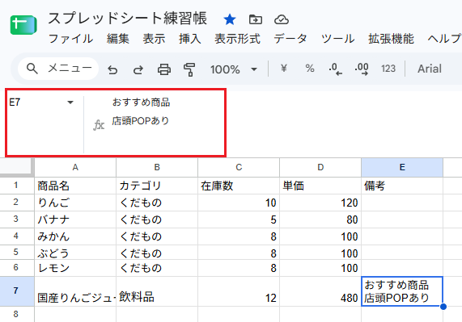The image size is (462, 322).
Task: Select the paint format roller icon
Action: pos(189,69)
